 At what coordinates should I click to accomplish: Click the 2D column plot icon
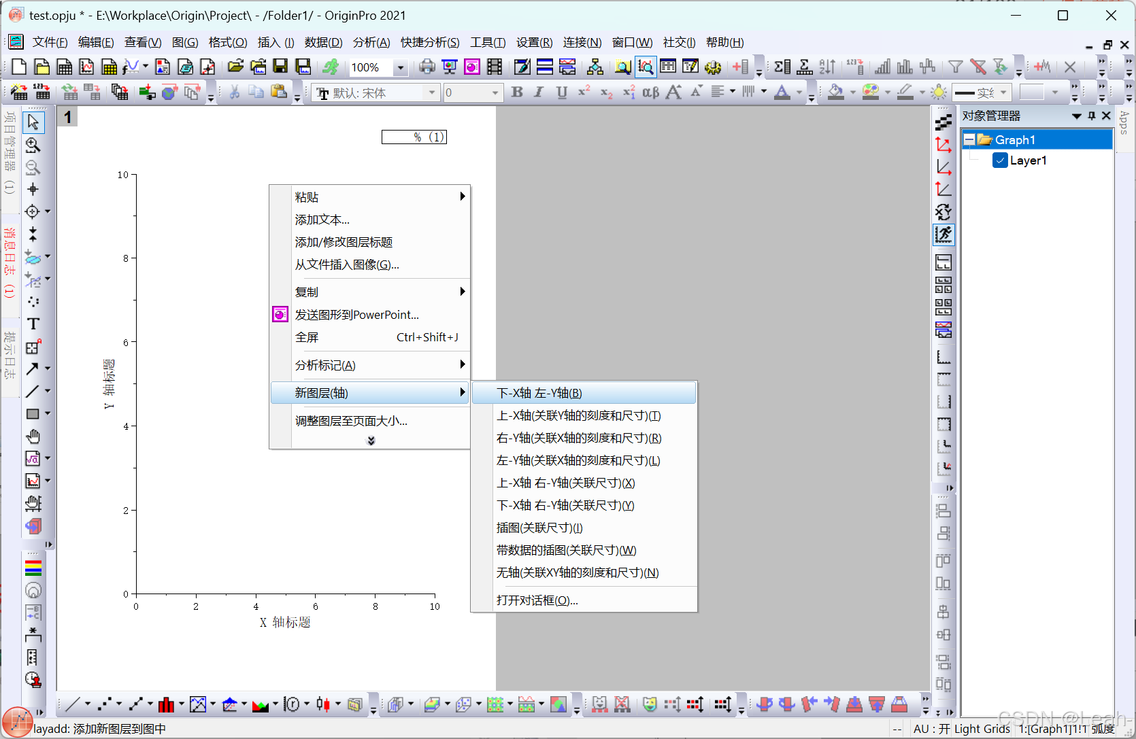click(x=167, y=704)
